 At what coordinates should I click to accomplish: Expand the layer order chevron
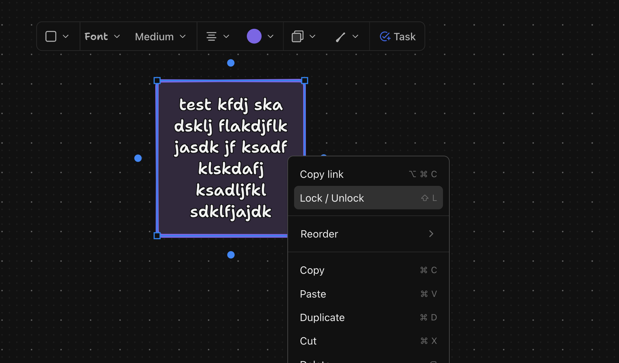click(x=313, y=36)
